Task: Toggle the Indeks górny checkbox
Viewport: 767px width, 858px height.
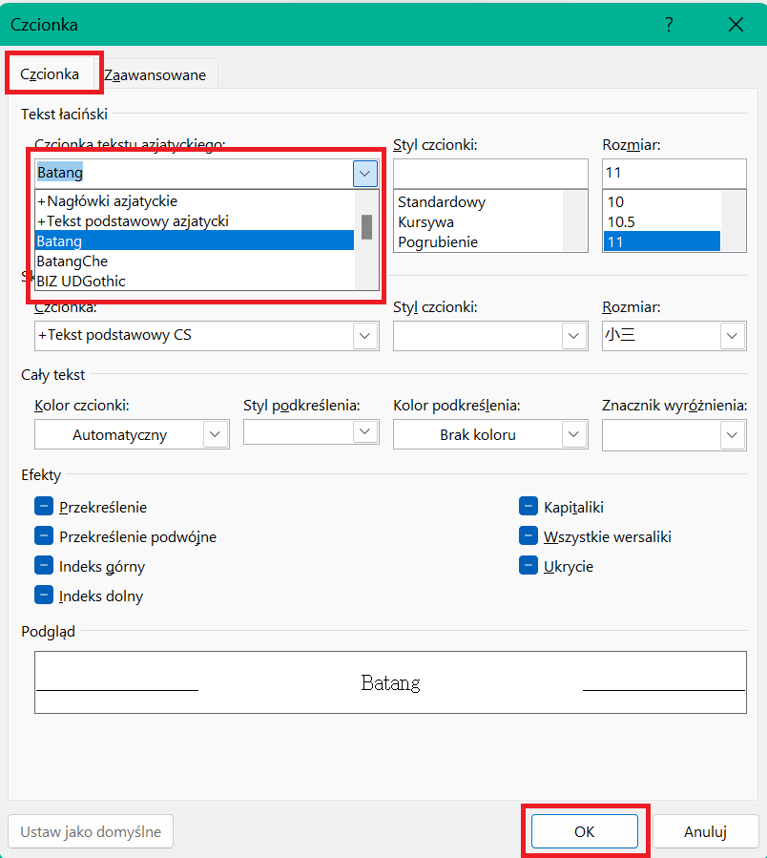Action: (x=43, y=566)
